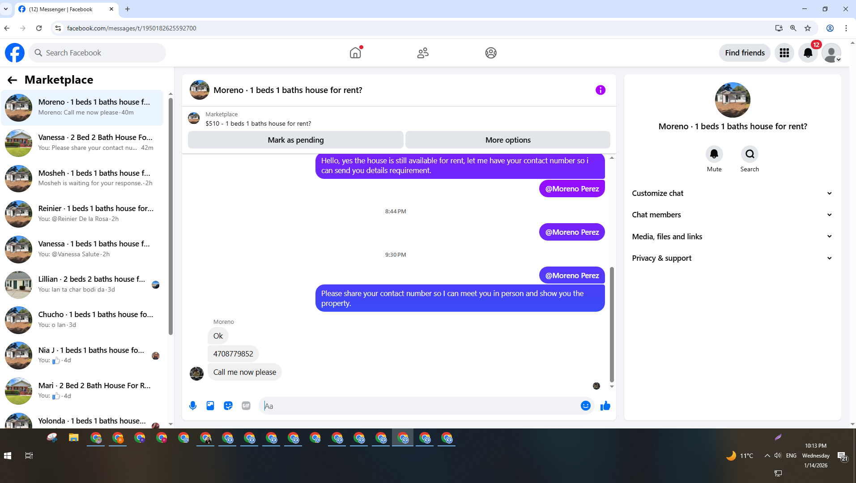Click More options button
The height and width of the screenshot is (483, 856).
508,140
